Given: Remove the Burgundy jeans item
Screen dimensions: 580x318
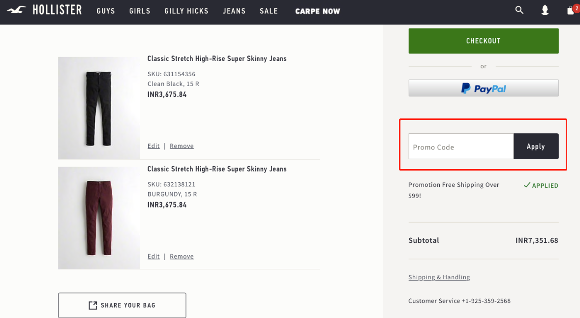Looking at the screenshot, I should (x=182, y=256).
